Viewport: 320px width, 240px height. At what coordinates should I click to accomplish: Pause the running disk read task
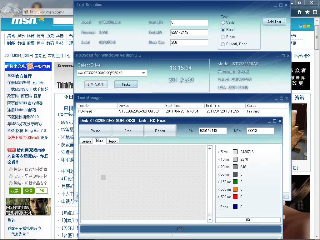click(95, 131)
